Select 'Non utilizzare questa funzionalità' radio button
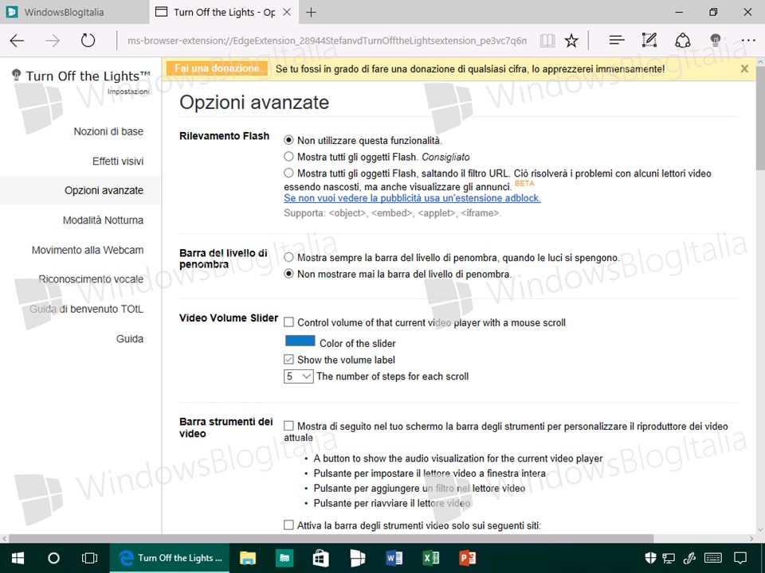Screen dimensions: 765x573 288,140
